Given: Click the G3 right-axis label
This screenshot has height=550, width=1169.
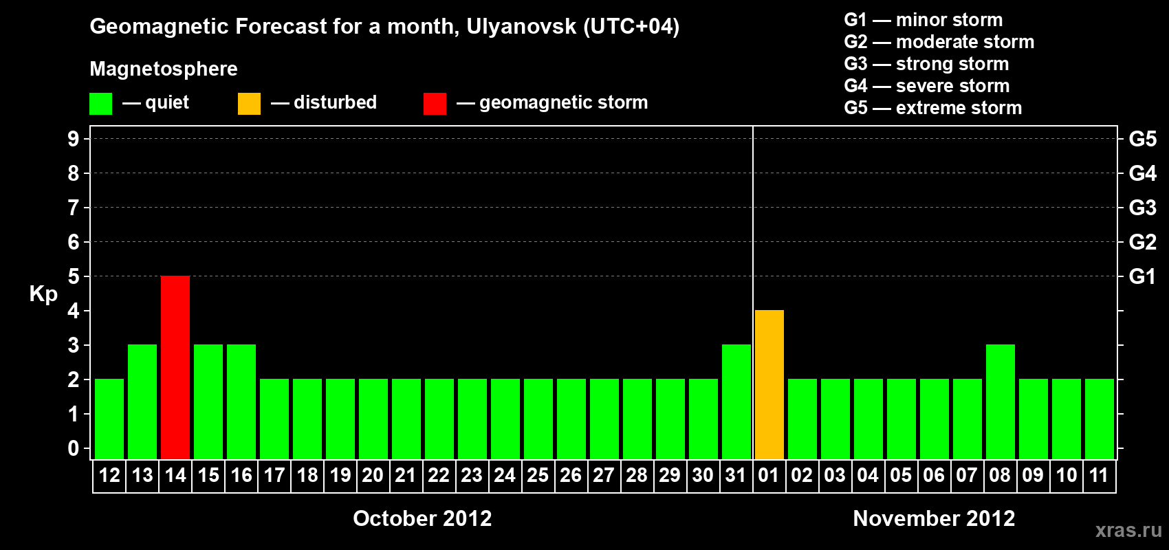Looking at the screenshot, I should point(1142,208).
